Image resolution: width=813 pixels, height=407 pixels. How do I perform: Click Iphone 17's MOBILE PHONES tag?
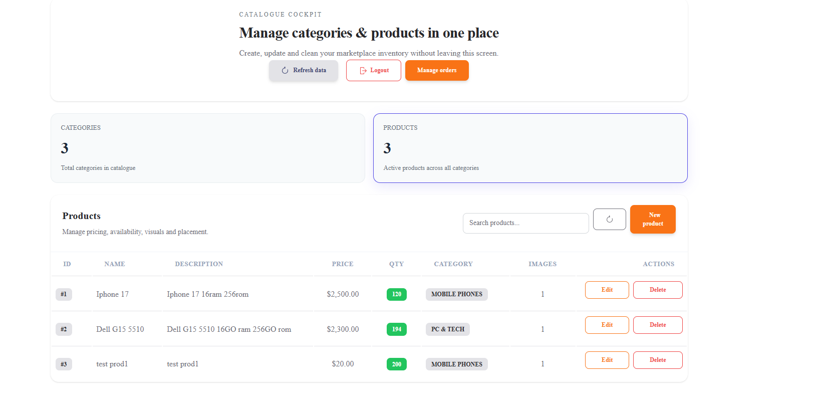point(457,294)
